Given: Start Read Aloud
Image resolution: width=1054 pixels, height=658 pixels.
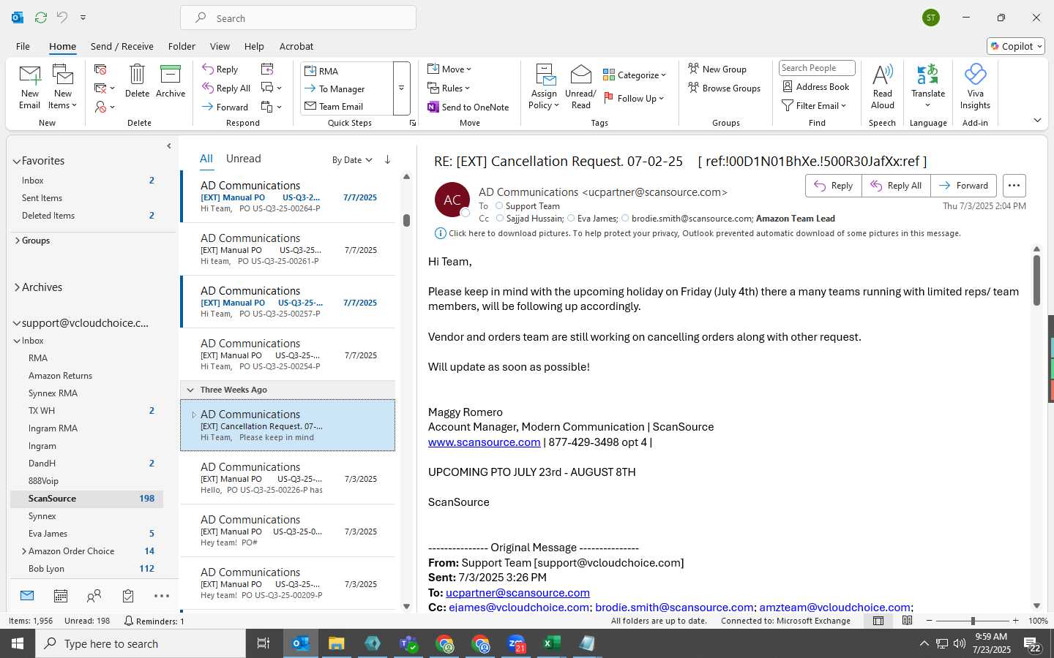Looking at the screenshot, I should 883,87.
